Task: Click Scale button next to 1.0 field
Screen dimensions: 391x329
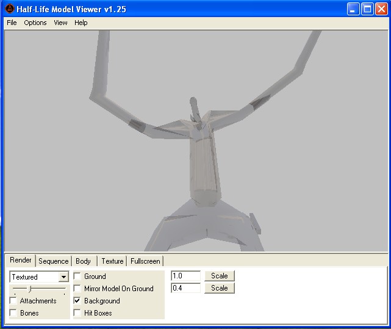Action: click(219, 276)
